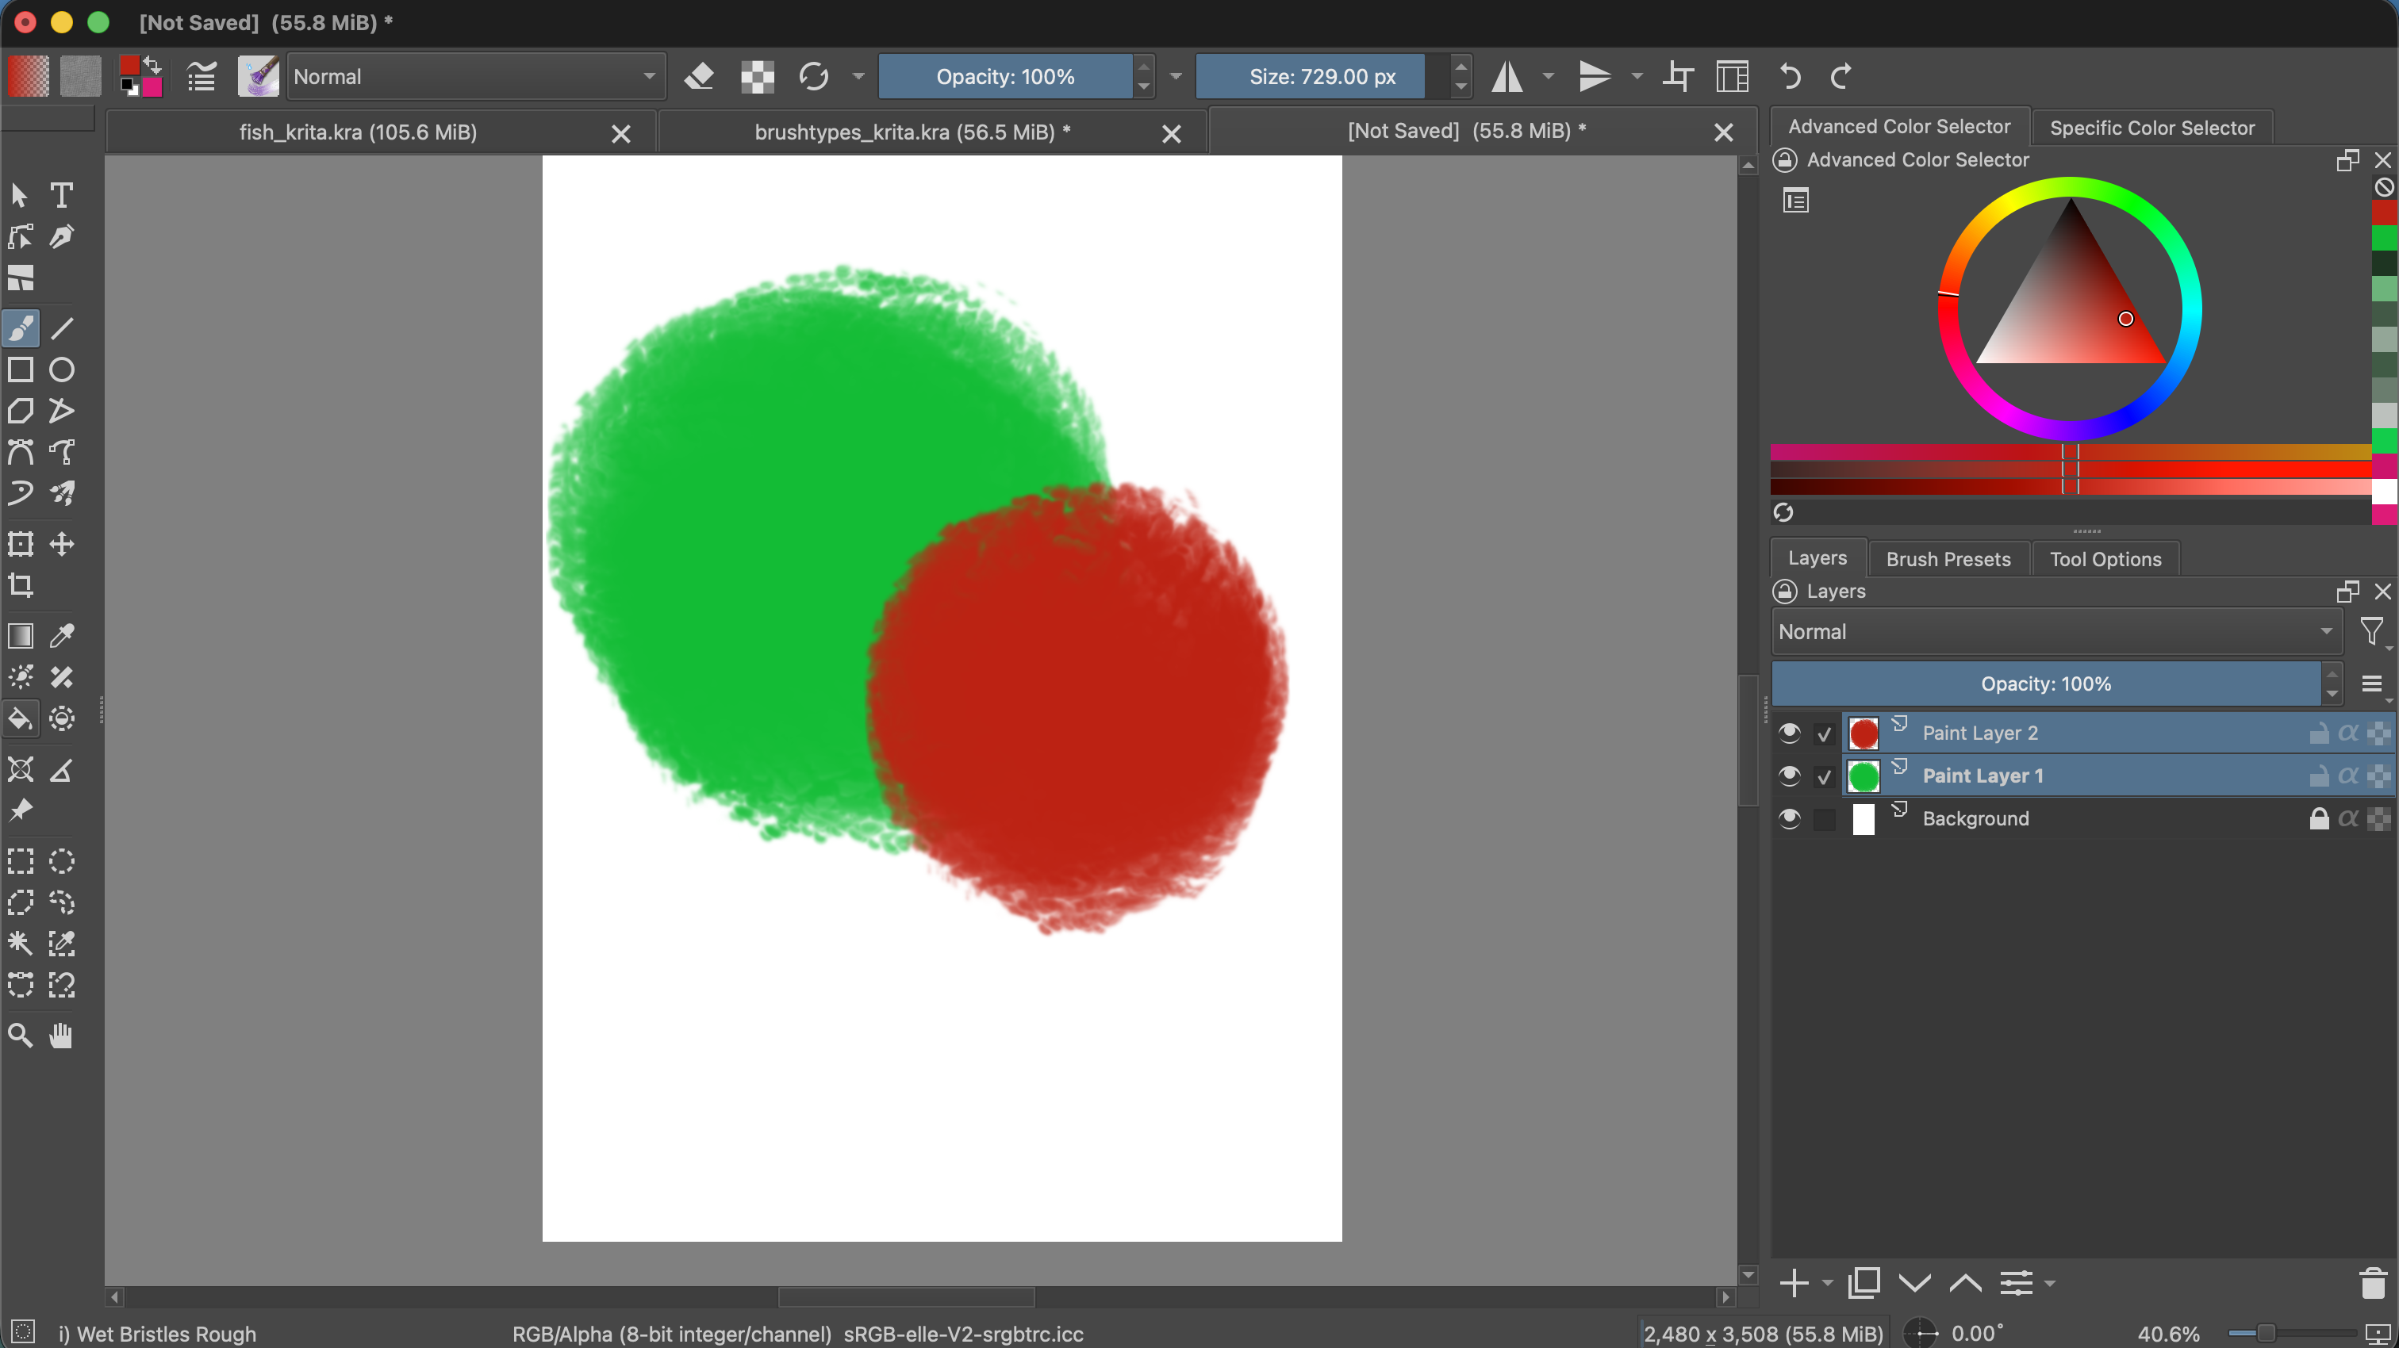Select the Measure tool
The height and width of the screenshot is (1348, 2399).
pos(61,770)
